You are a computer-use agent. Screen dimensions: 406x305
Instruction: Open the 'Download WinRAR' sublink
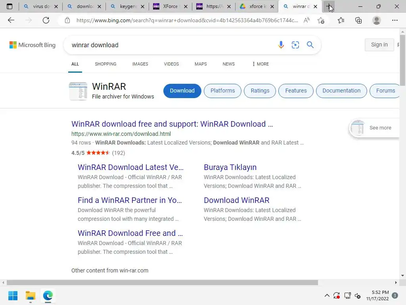[236, 200]
